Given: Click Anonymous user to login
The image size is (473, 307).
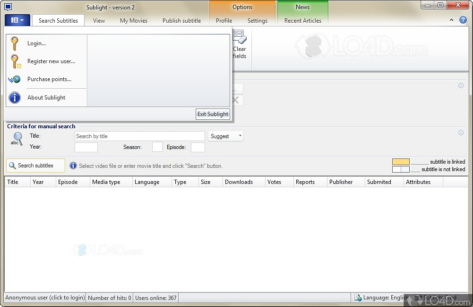Looking at the screenshot, I should (44, 298).
